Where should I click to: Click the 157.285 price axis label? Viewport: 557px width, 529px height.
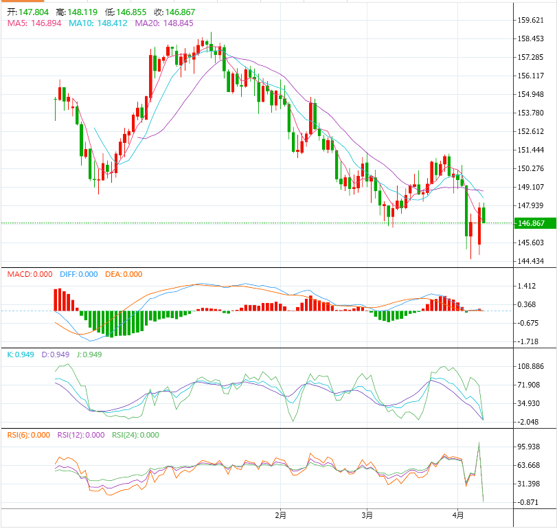pyautogui.click(x=530, y=57)
